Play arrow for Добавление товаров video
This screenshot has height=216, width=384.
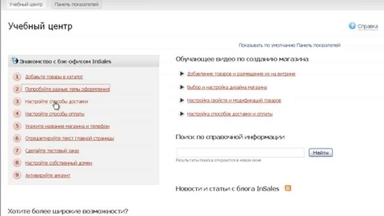(182, 74)
